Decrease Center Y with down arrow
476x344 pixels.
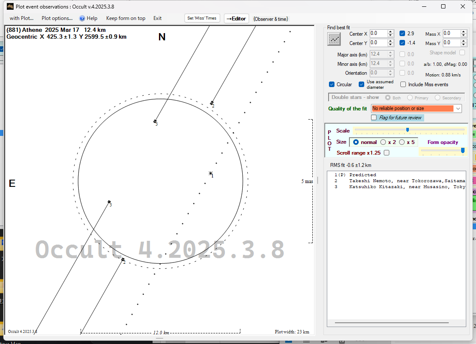pos(391,45)
